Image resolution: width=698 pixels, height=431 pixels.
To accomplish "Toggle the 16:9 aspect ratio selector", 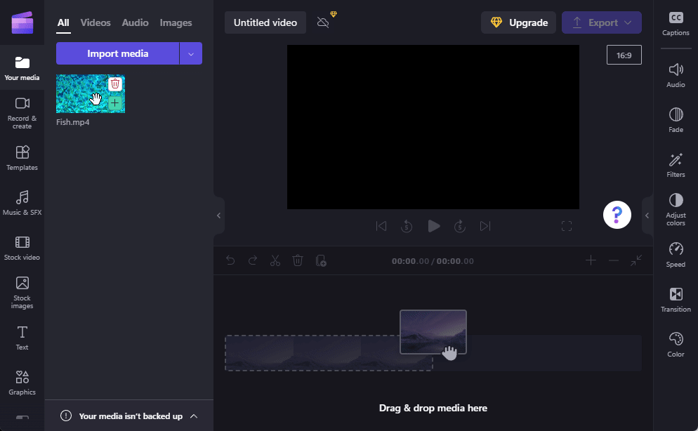I will [x=624, y=55].
